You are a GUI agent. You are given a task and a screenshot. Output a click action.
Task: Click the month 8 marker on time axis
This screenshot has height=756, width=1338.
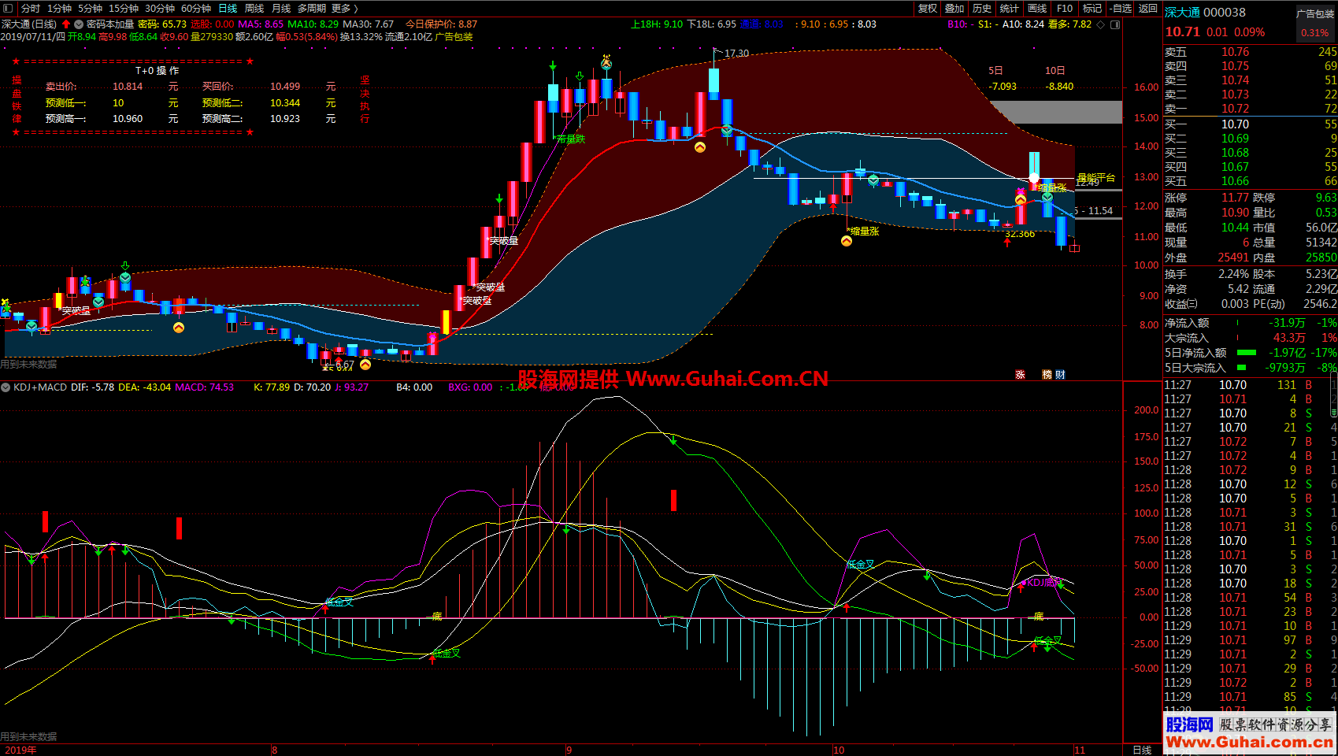pyautogui.click(x=274, y=750)
